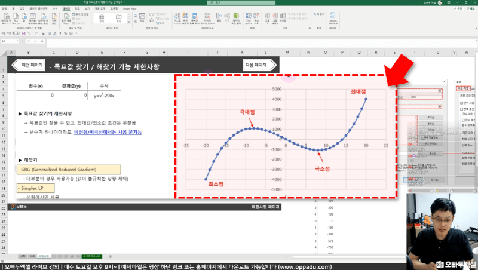Click the Forecast Sheet (예측 시트) icon
478x270 pixels.
point(256,19)
